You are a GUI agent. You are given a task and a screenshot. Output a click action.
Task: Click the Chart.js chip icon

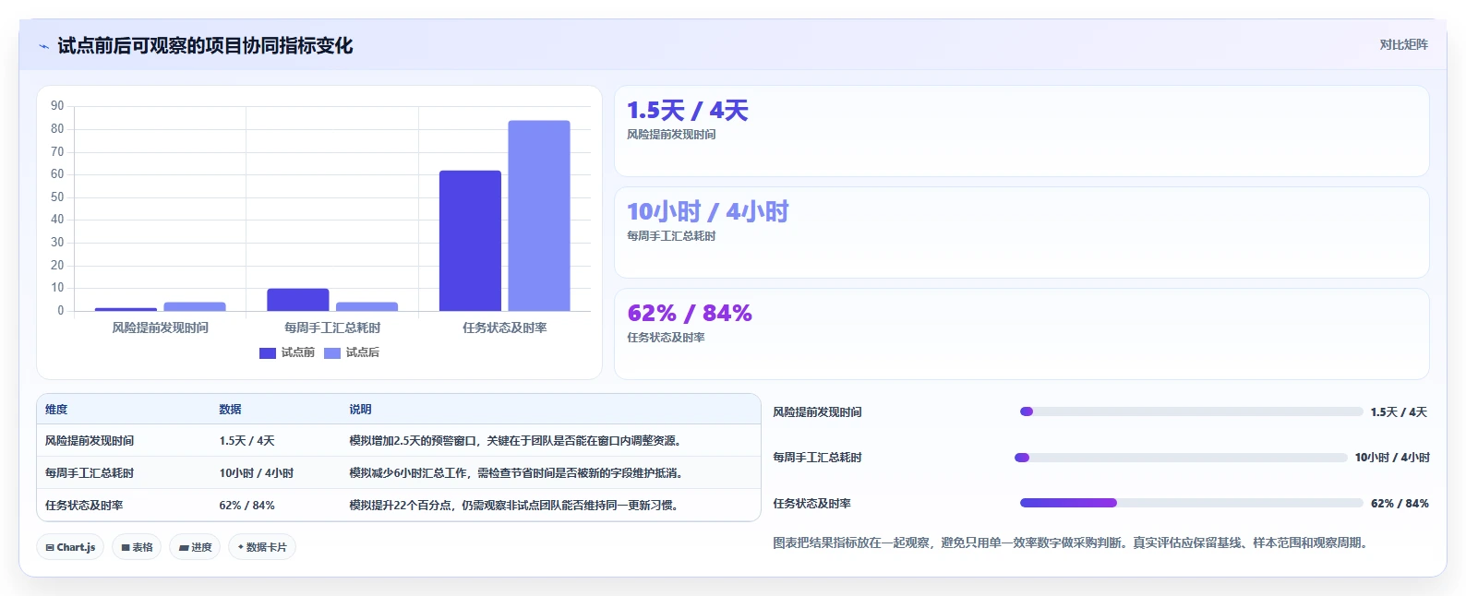click(x=50, y=547)
